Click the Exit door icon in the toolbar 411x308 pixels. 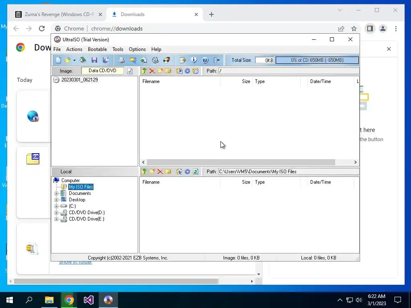coord(216,60)
